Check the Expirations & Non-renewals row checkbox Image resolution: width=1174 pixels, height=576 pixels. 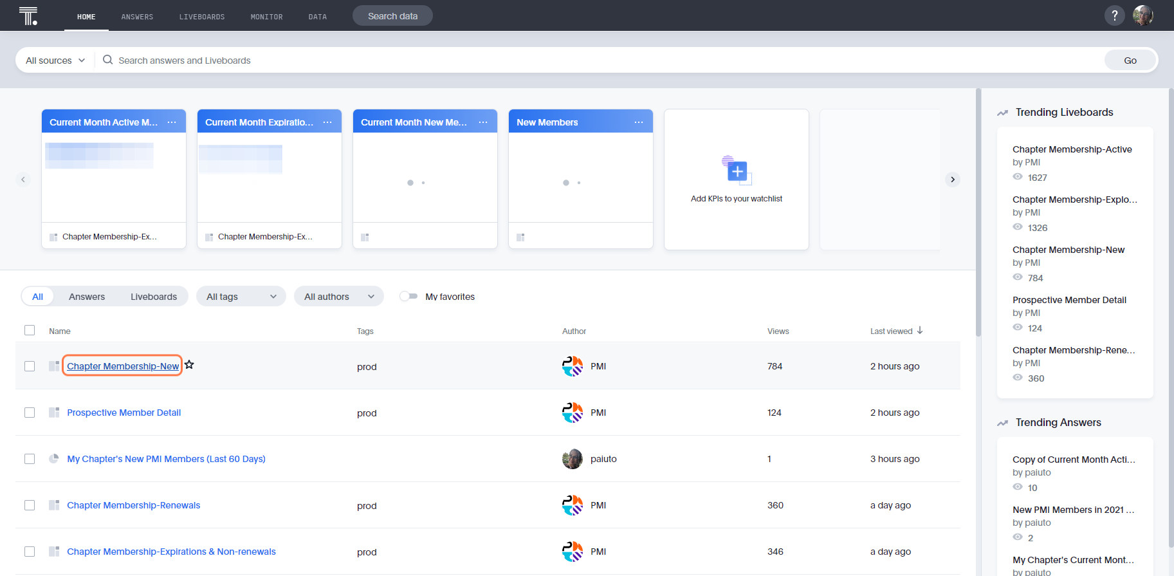[x=30, y=552]
